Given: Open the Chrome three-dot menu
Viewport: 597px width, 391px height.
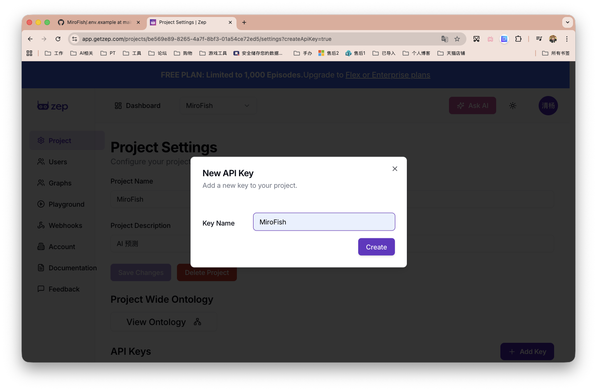Looking at the screenshot, I should click(566, 39).
